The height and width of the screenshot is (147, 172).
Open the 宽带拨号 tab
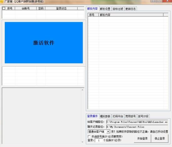[x=131, y=116]
